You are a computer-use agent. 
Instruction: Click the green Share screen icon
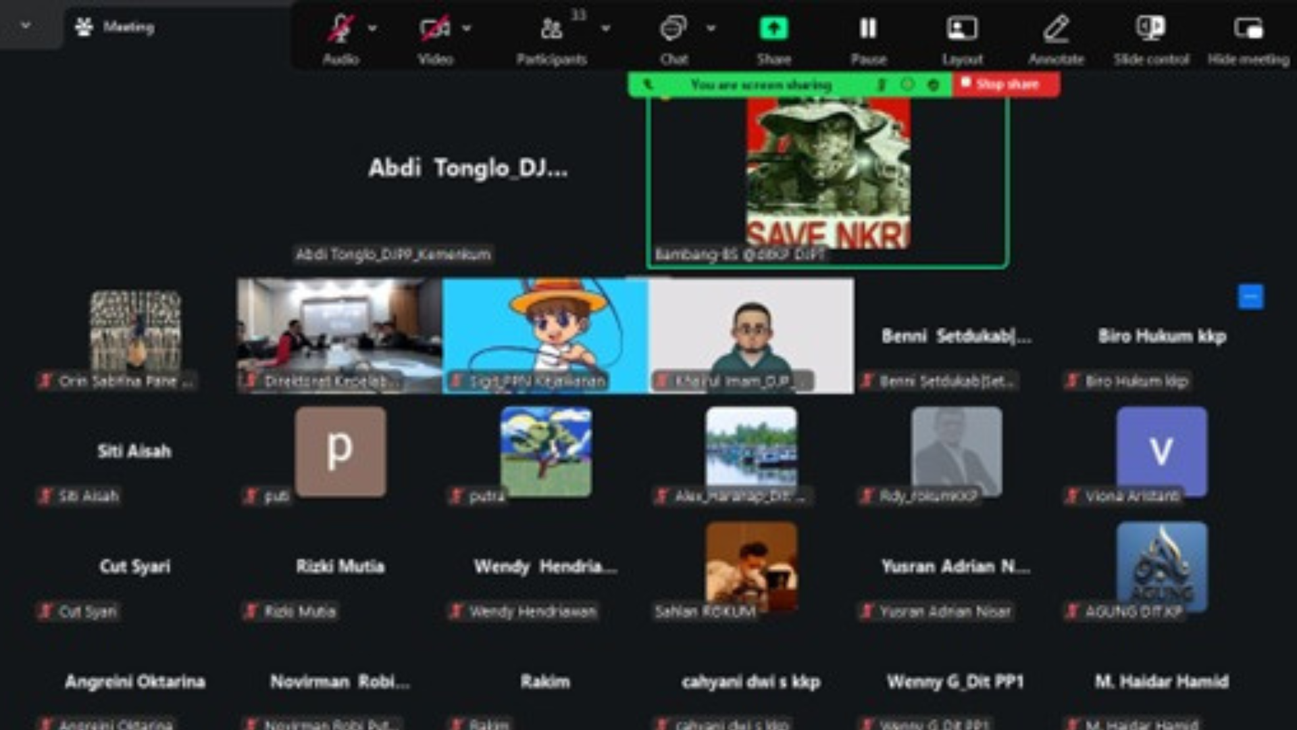click(774, 29)
